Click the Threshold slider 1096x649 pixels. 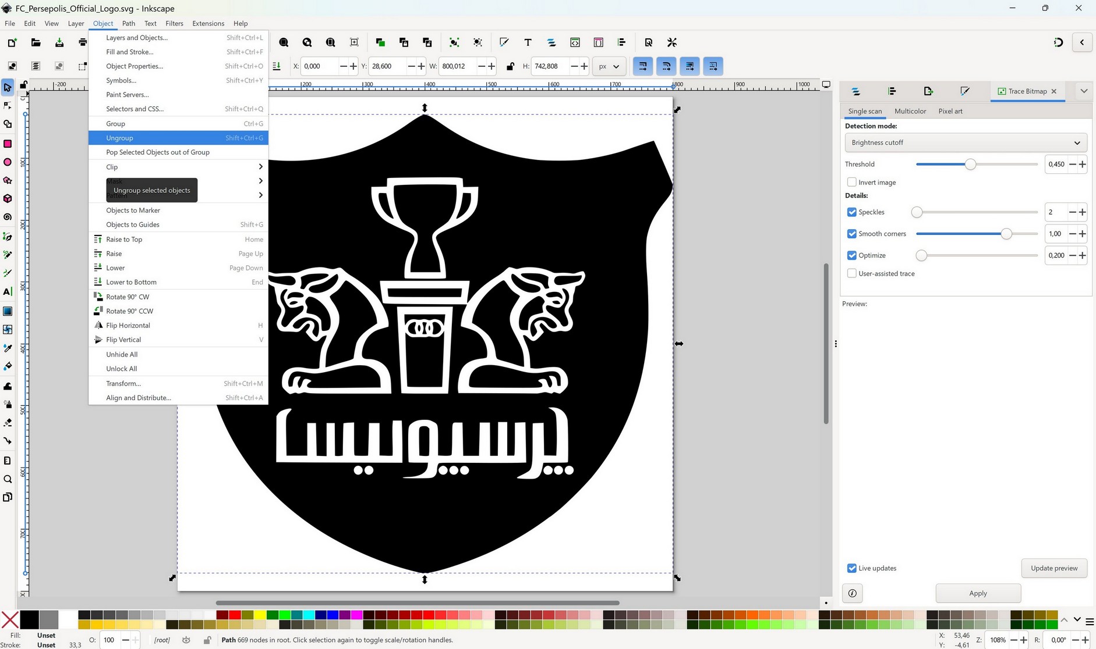(977, 165)
